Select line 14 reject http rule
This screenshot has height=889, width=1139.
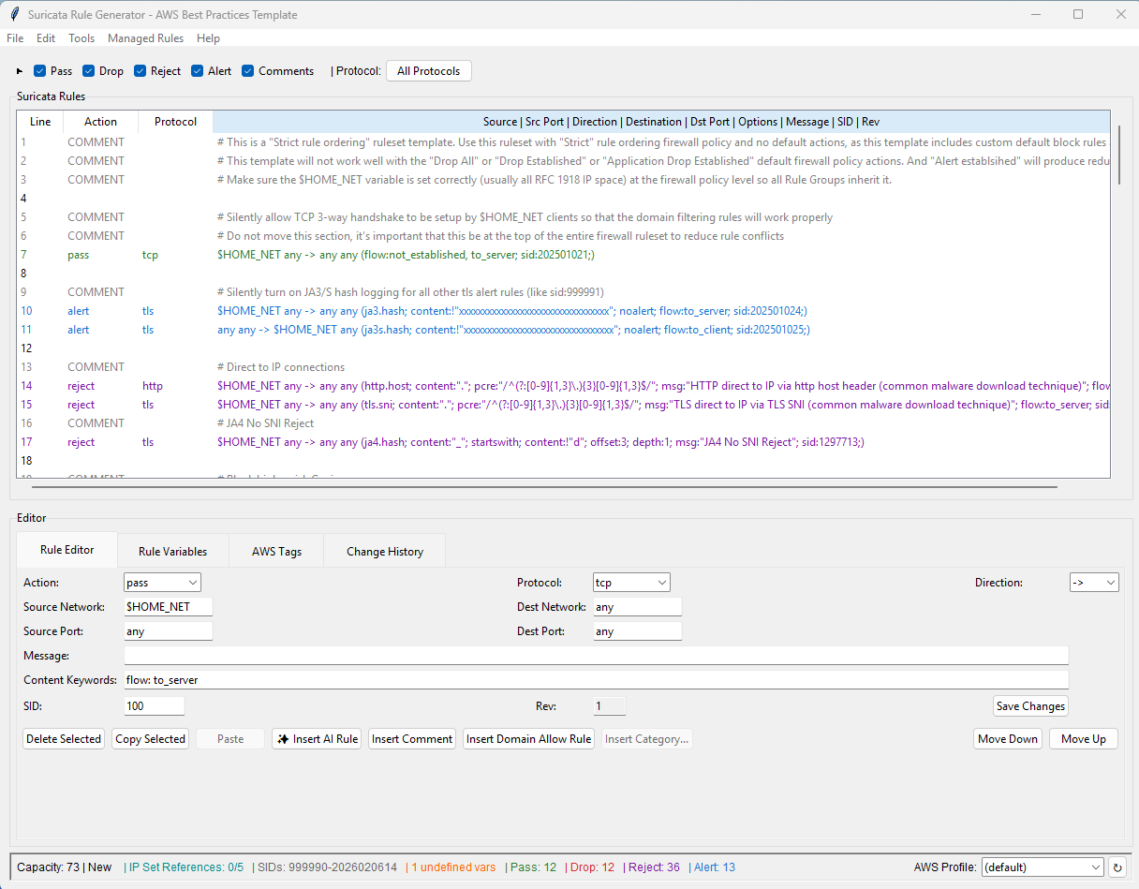[x=563, y=386]
